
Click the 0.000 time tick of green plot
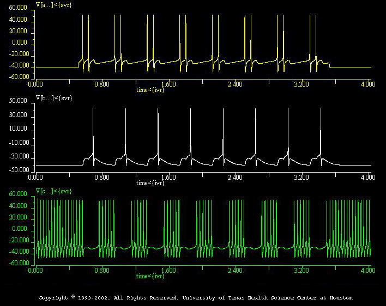pyautogui.click(x=35, y=270)
